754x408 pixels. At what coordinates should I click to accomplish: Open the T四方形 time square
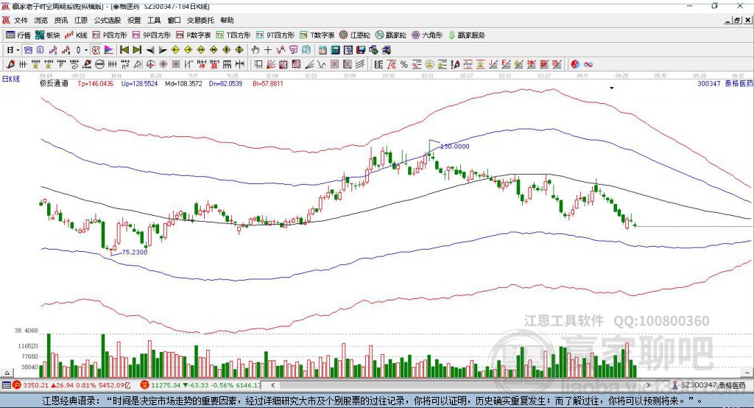pos(233,35)
